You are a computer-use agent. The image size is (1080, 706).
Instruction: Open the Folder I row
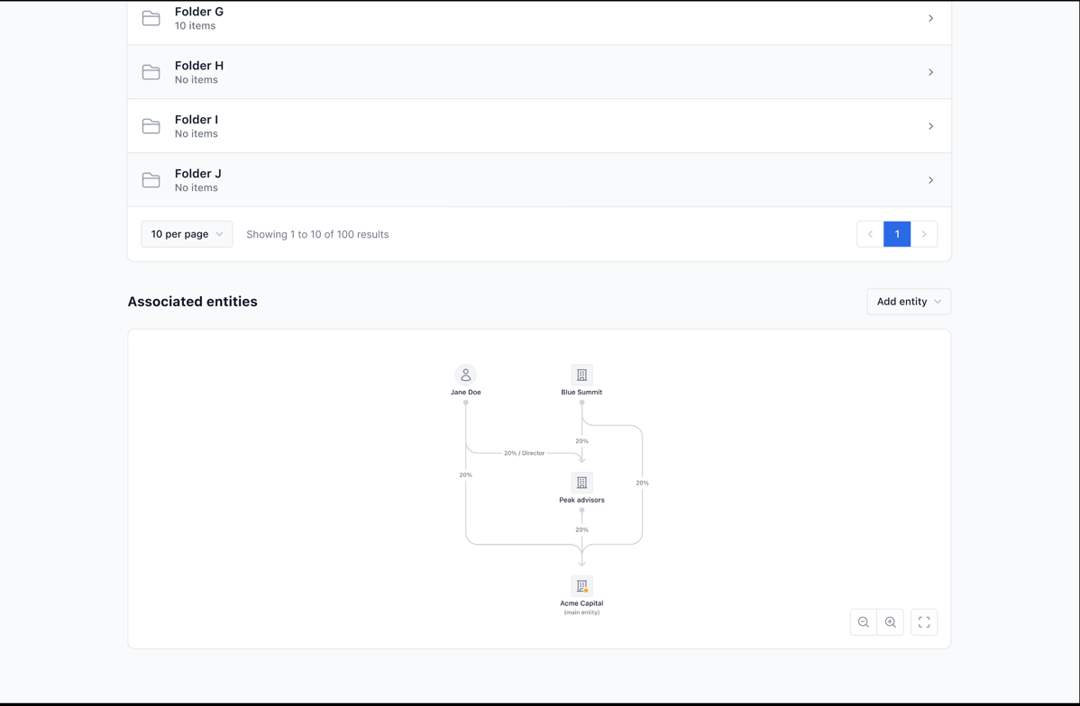[x=539, y=126]
